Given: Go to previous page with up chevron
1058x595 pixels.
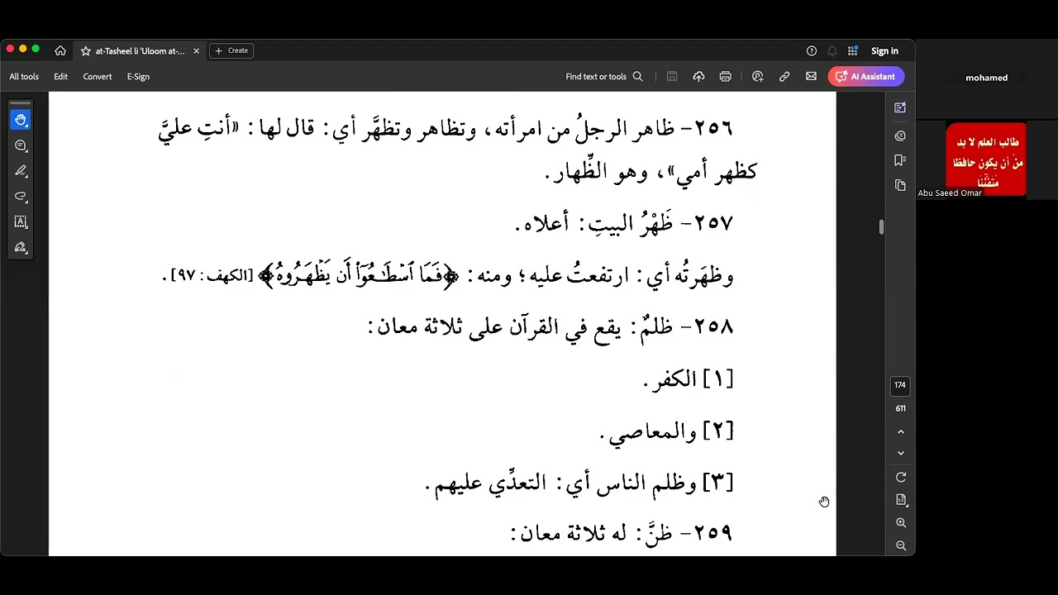Looking at the screenshot, I should (x=901, y=432).
